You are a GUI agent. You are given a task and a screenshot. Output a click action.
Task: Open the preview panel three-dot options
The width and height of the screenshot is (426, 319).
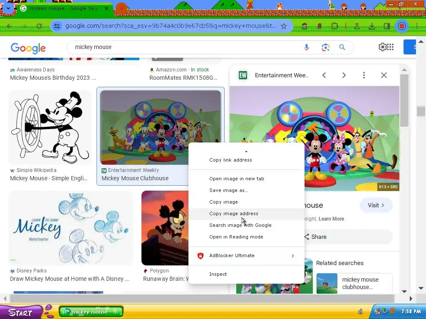click(x=364, y=75)
